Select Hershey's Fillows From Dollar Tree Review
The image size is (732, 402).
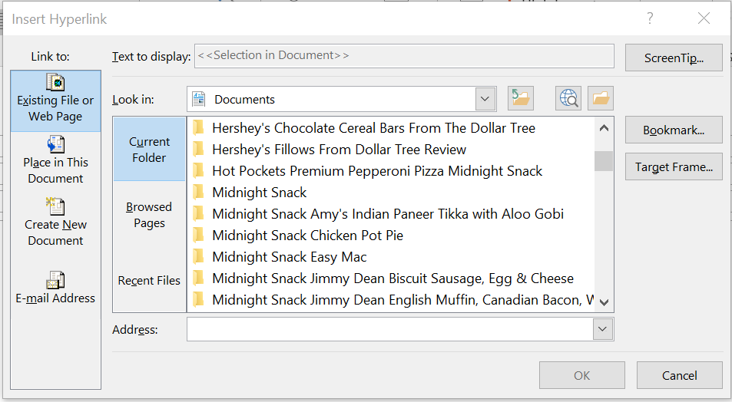click(x=339, y=150)
